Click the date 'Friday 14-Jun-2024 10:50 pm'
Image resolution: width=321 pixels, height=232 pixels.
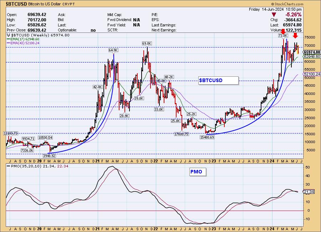275,9
